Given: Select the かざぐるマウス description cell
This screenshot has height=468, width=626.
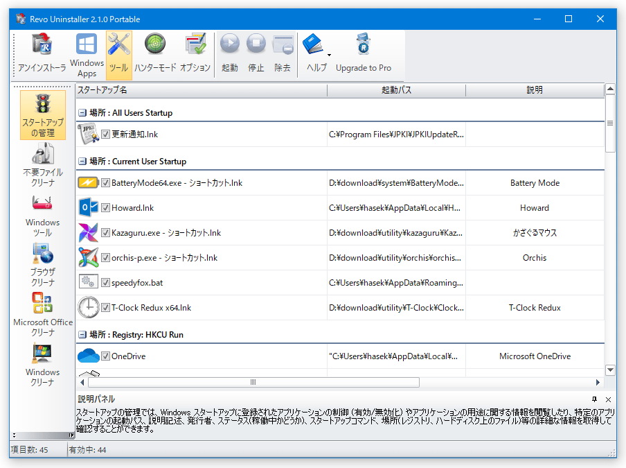Looking at the screenshot, I should [535, 232].
